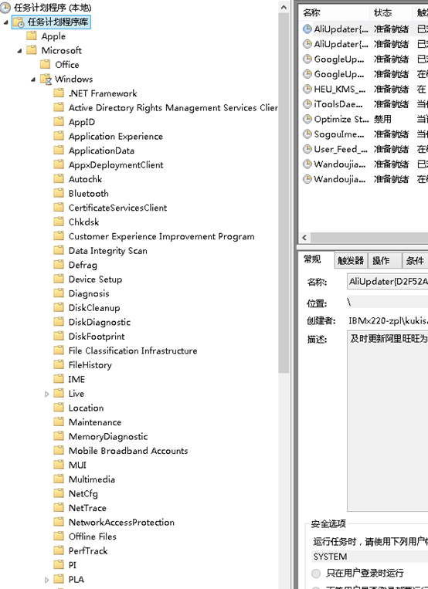Expand the Live folder node
This screenshot has height=589, width=428.
[46, 394]
